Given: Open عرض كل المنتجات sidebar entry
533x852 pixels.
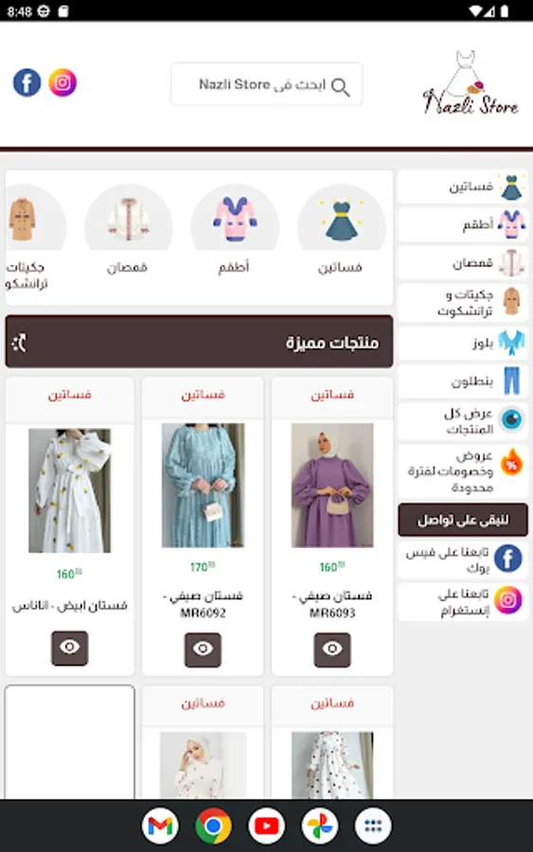Looking at the screenshot, I should pyautogui.click(x=463, y=421).
